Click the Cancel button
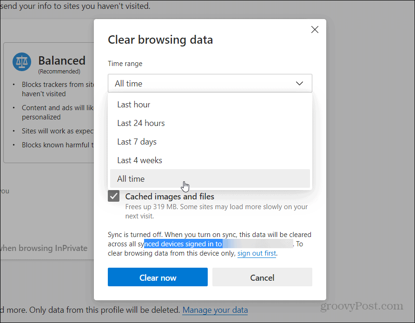This screenshot has height=323, width=415. (262, 277)
